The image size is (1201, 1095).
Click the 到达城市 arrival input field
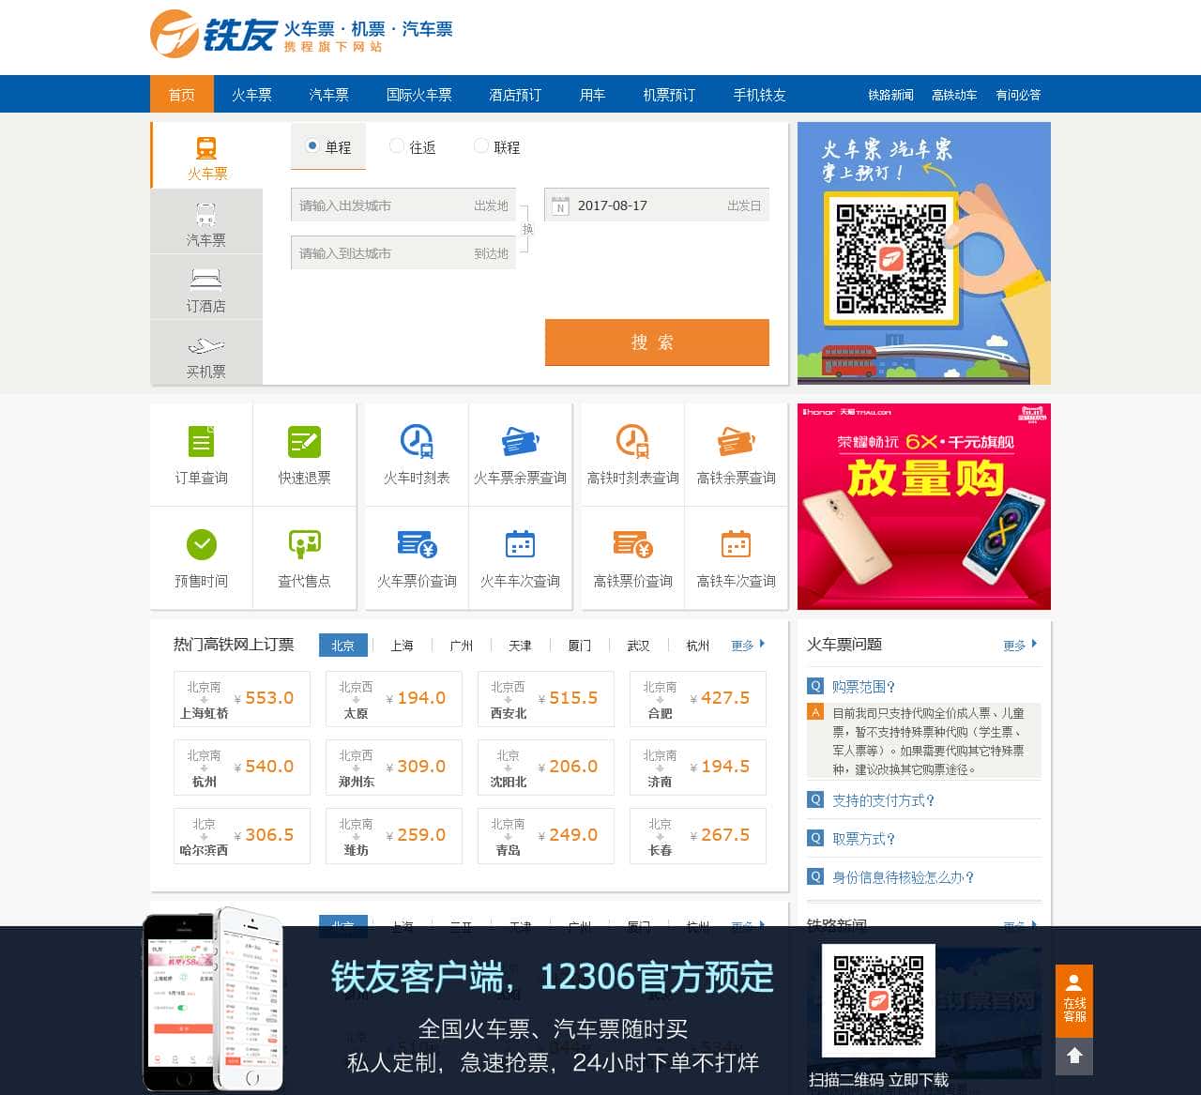coord(403,253)
